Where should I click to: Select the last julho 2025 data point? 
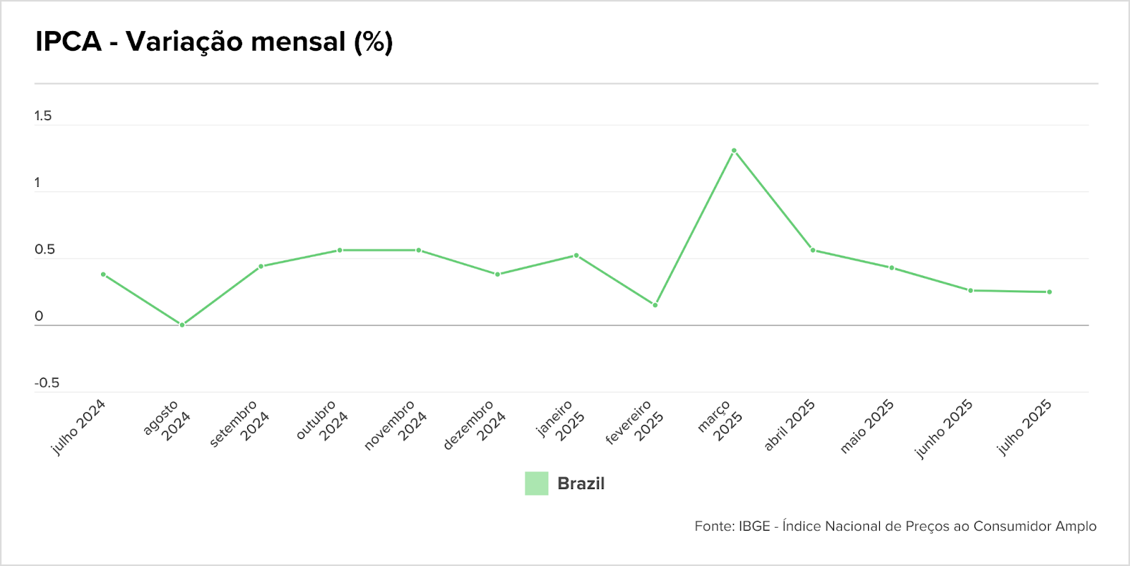coord(1049,291)
